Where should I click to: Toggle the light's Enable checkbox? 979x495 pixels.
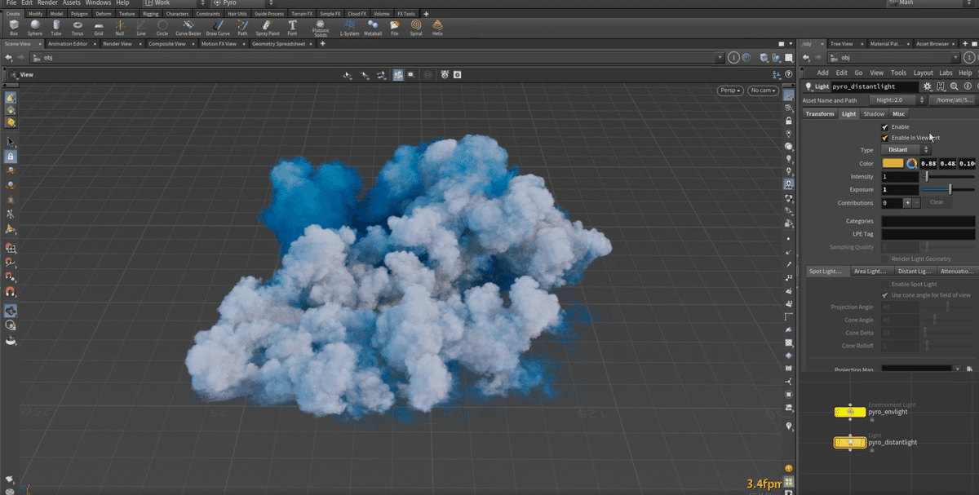(885, 127)
